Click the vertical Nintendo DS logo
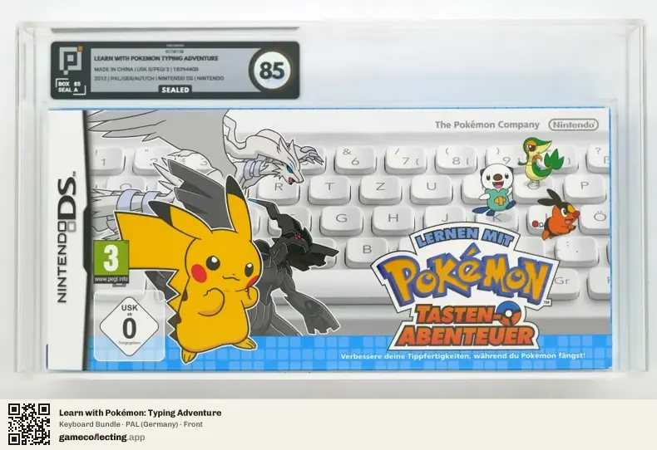 (x=67, y=237)
